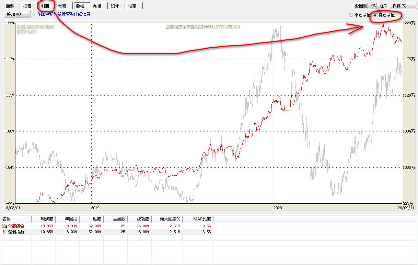The width and height of the screenshot is (418, 265).
Task: Click trade count 25 in 棕榈指数 row
Action: pos(123,232)
